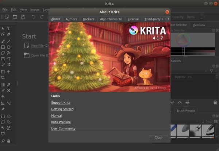219x151 pixels.
Task: Select the Rectangle tool
Action: (3, 47)
